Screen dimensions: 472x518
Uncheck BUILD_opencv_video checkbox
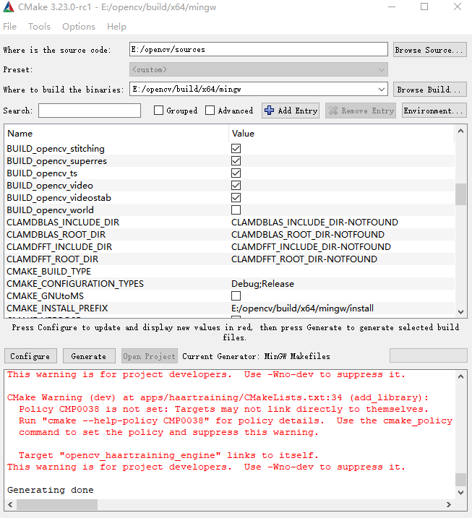(236, 186)
